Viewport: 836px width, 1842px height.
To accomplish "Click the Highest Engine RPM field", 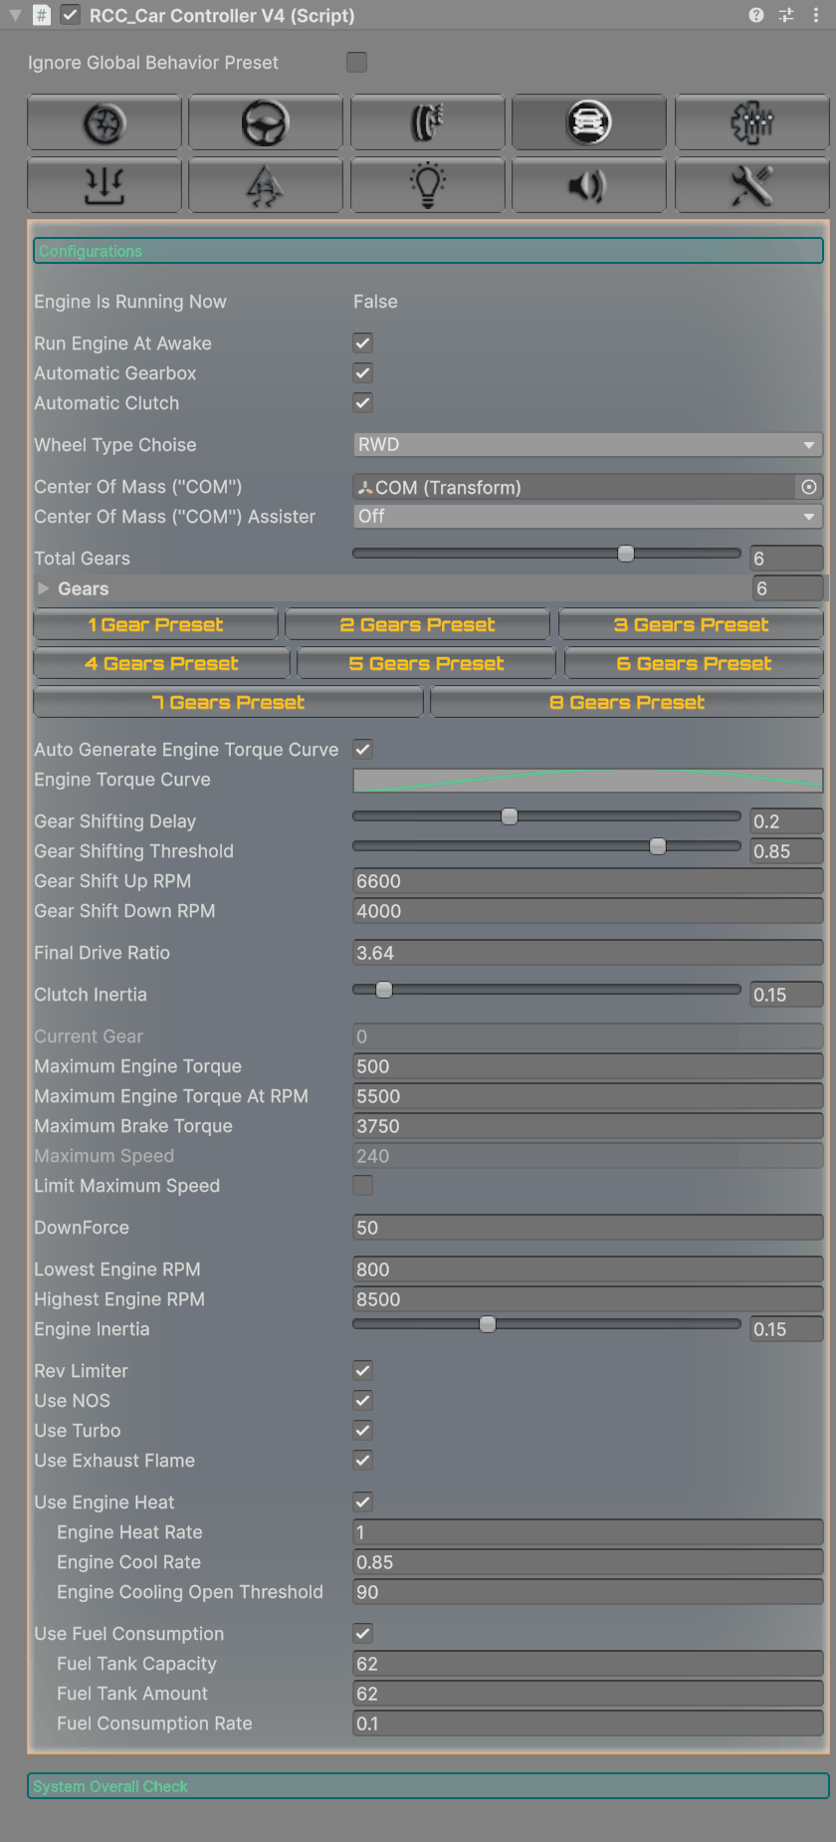I will click(588, 1299).
